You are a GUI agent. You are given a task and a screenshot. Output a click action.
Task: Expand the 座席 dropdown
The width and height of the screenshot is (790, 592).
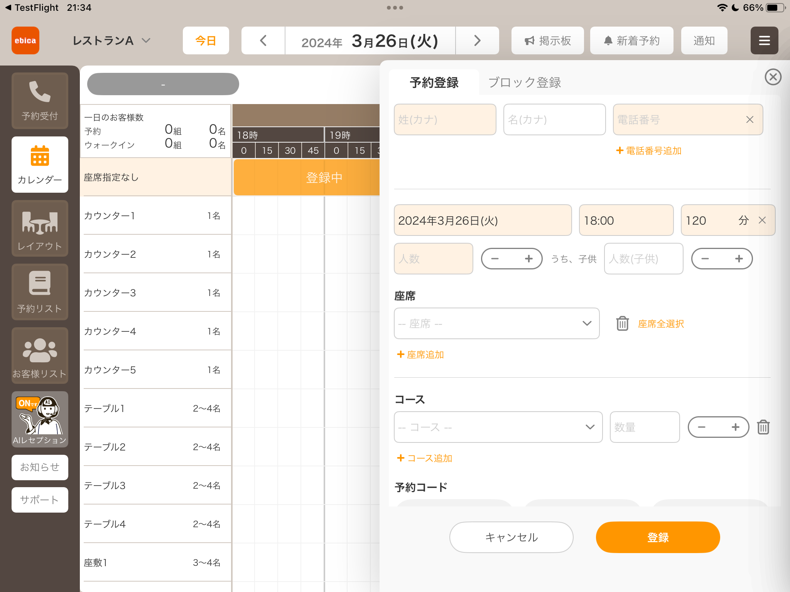point(496,323)
